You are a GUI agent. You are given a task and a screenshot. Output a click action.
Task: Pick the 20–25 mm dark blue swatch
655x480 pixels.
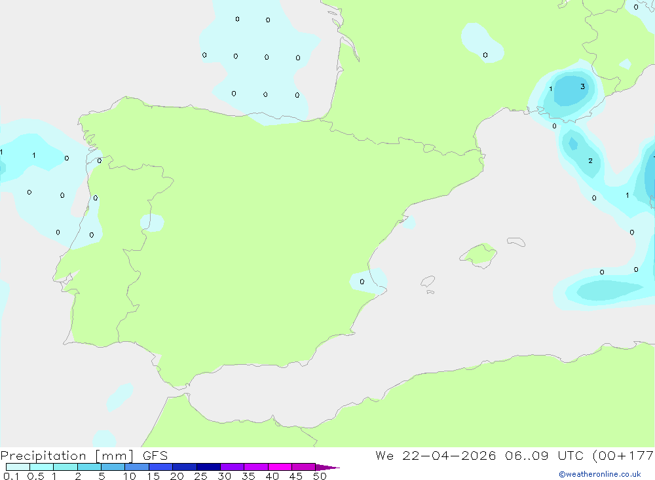(x=185, y=467)
